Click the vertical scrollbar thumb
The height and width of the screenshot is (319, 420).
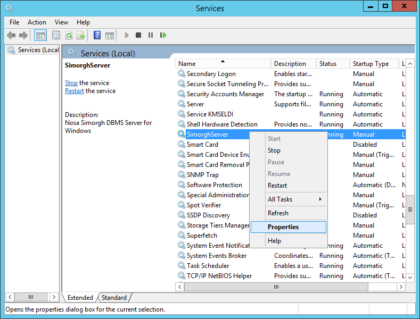point(410,209)
